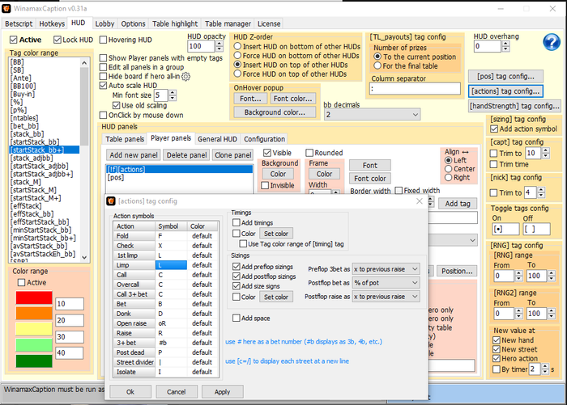Select [pos] in the player panels list
The width and height of the screenshot is (567, 405).
click(116, 177)
